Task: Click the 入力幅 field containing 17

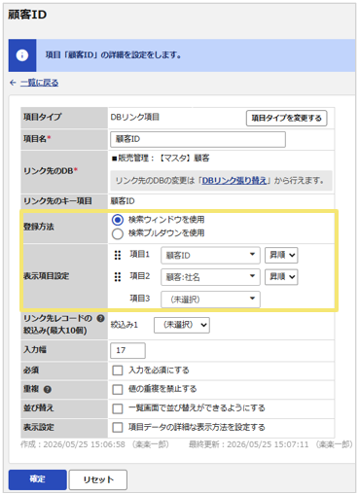Action: point(127,350)
